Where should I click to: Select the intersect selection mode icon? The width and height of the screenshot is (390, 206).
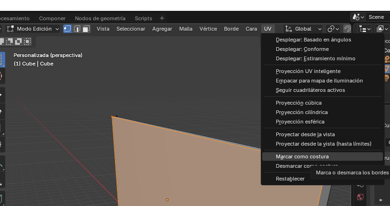(x=27, y=41)
